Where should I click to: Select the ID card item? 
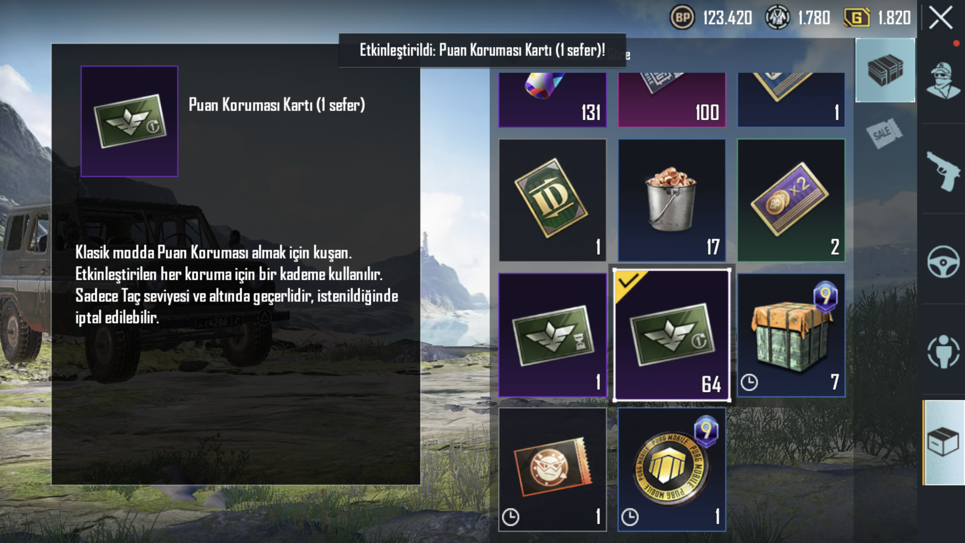click(x=552, y=200)
